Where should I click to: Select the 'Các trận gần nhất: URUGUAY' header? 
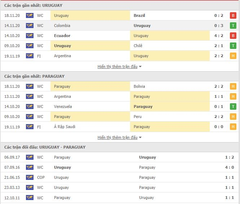tap(33, 5)
